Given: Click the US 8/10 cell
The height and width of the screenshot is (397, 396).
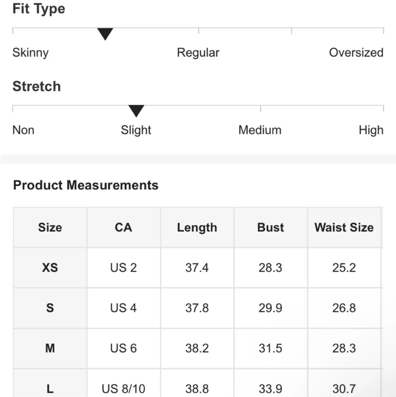Looking at the screenshot, I should tap(123, 388).
